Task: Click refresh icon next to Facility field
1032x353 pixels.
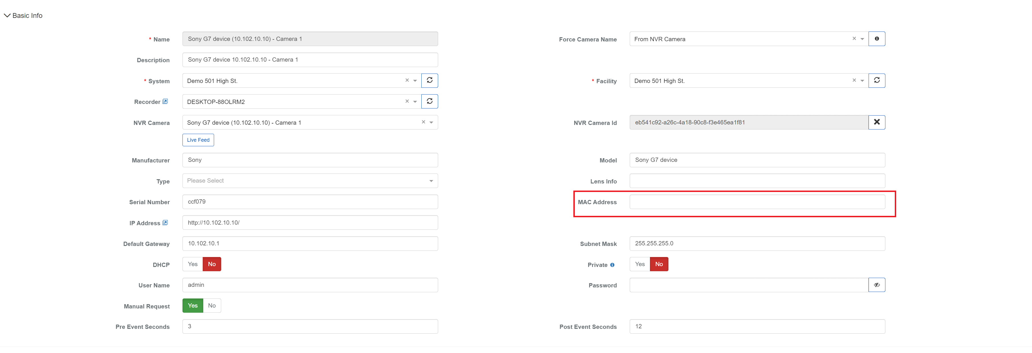Action: (x=877, y=80)
